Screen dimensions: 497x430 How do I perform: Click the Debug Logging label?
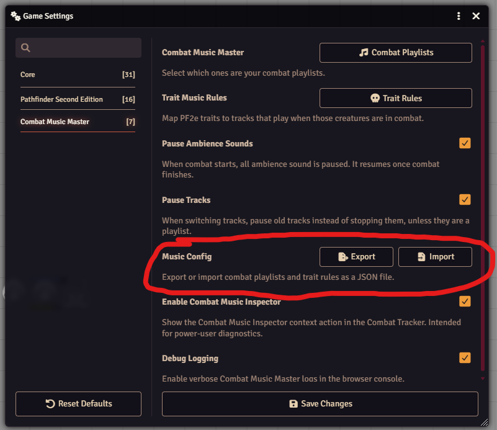190,359
